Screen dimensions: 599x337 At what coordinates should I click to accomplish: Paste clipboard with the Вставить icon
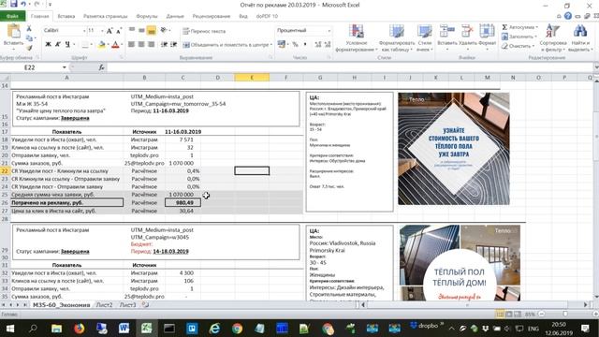point(14,31)
